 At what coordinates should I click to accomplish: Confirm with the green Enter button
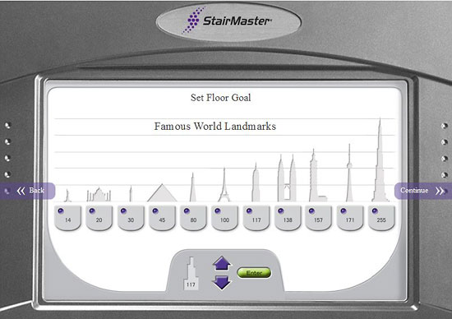254,273
